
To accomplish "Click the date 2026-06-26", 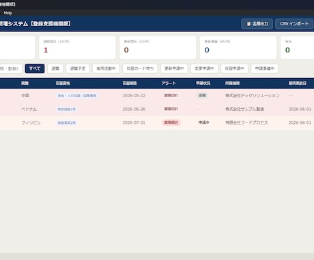I will tap(134, 109).
